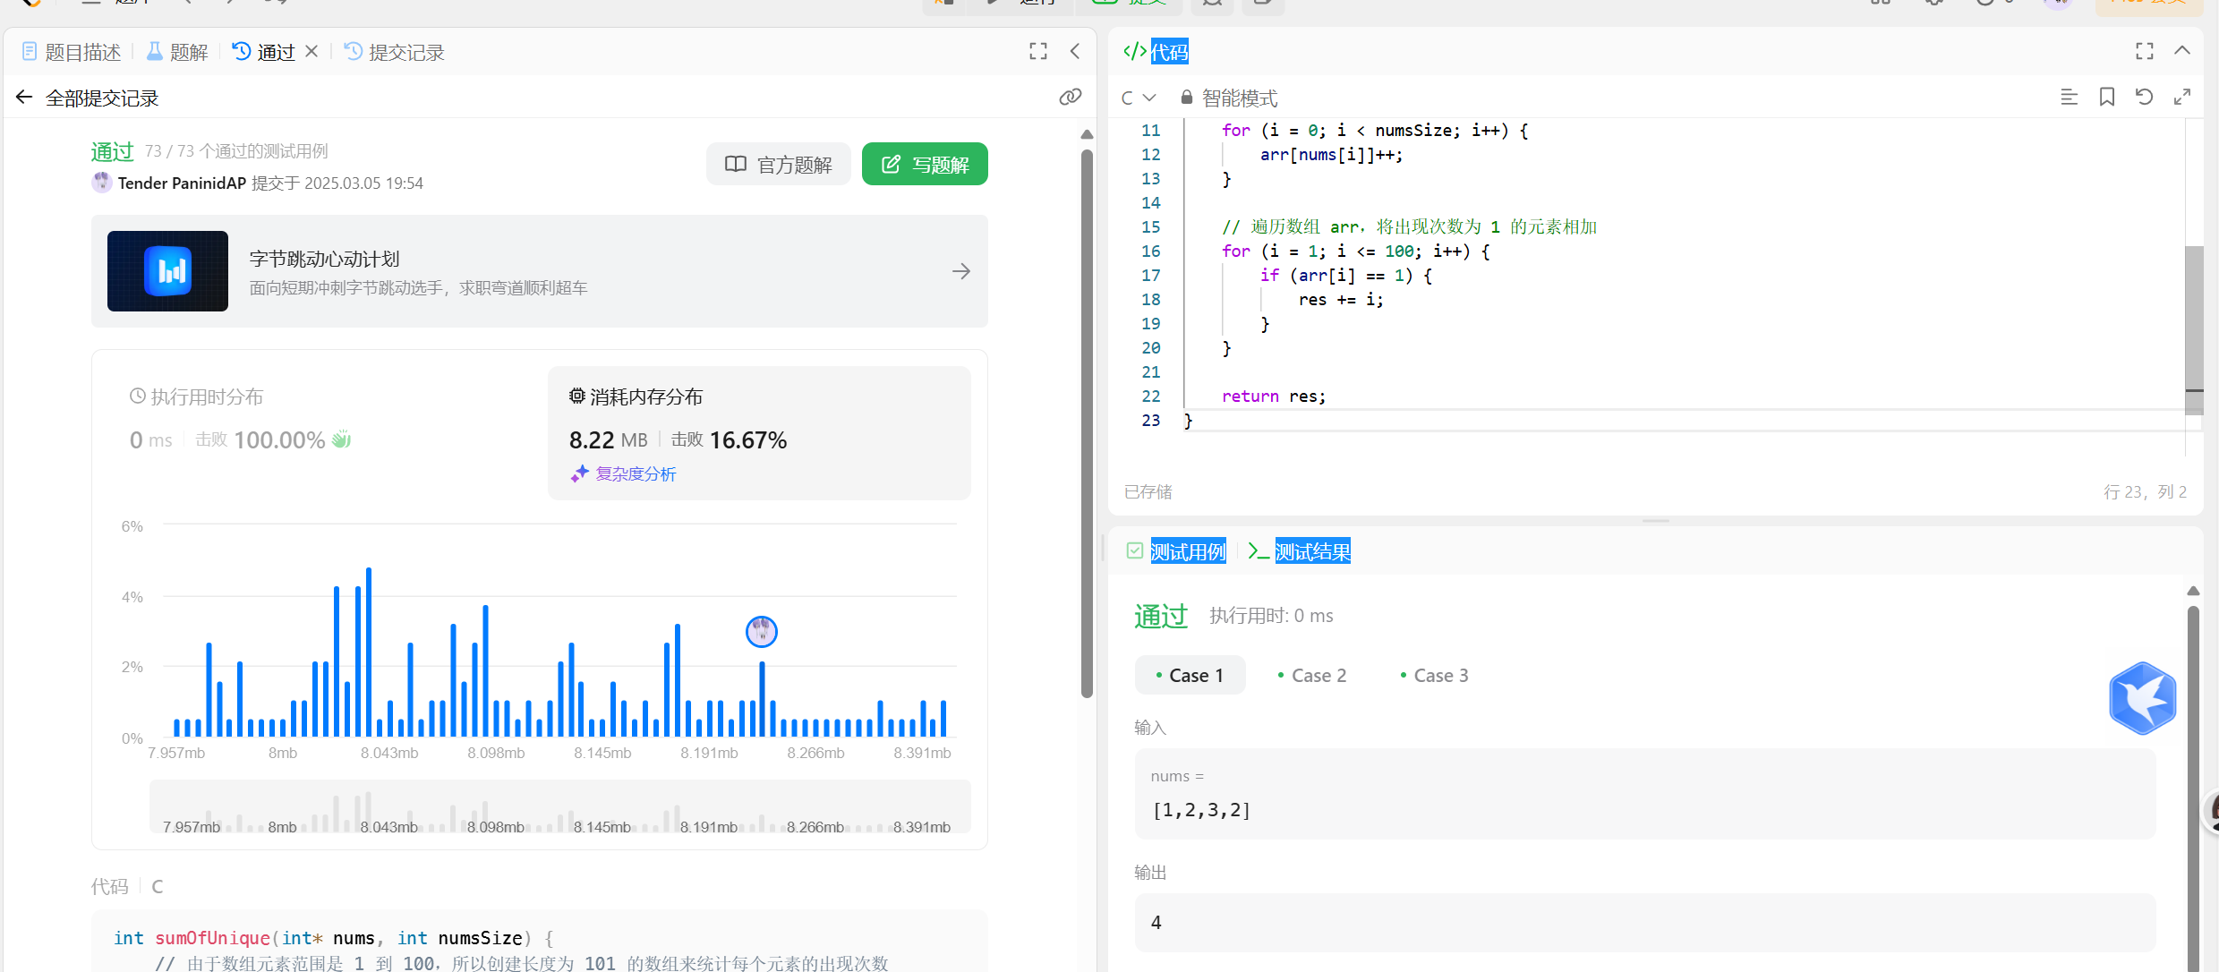The height and width of the screenshot is (972, 2219).
Task: Maximize the left panel using the fullscreen icon
Action: [1037, 52]
